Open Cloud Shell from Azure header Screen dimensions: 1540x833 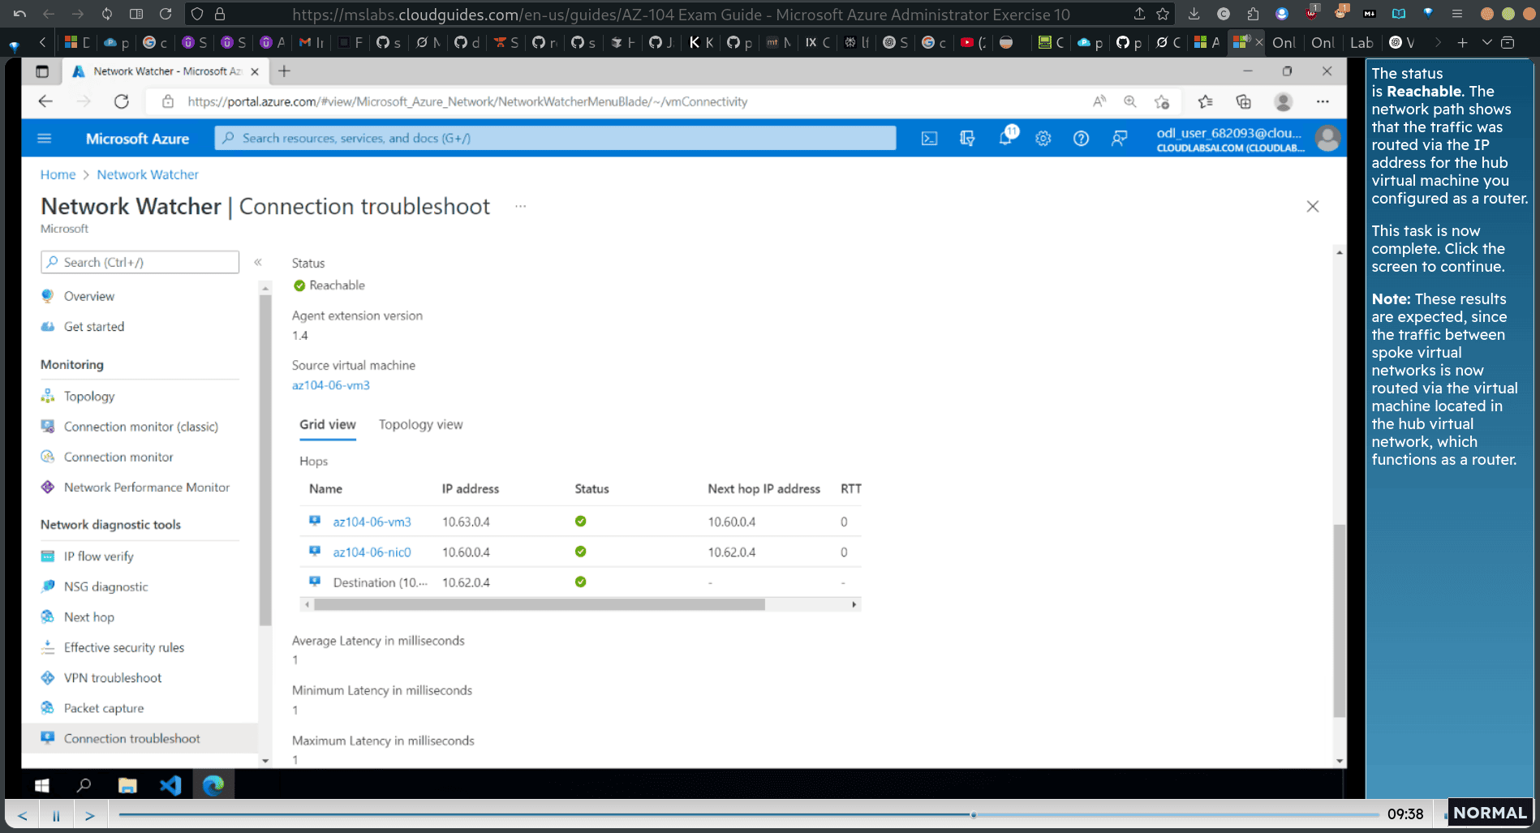point(929,139)
